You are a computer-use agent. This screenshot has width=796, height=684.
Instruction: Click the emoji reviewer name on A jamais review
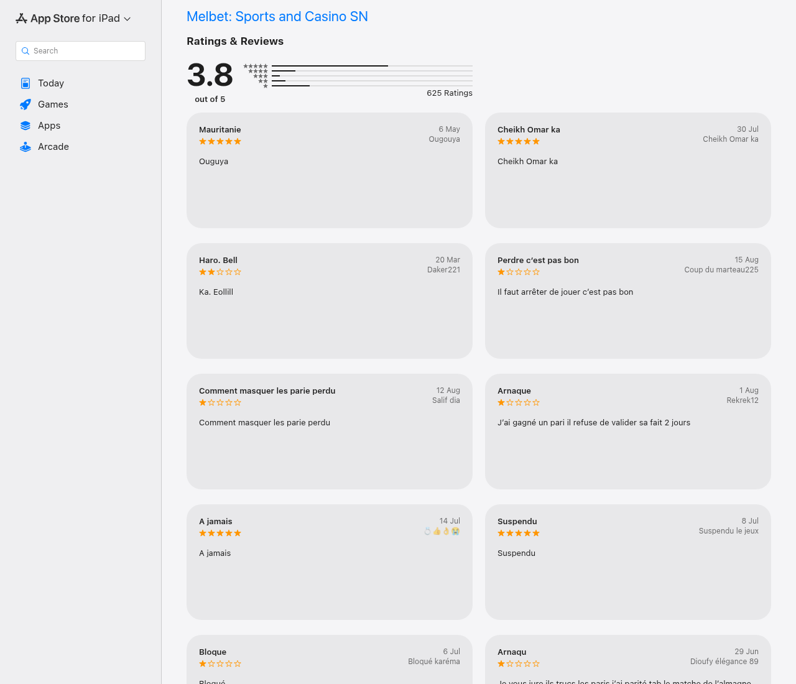pyautogui.click(x=442, y=531)
